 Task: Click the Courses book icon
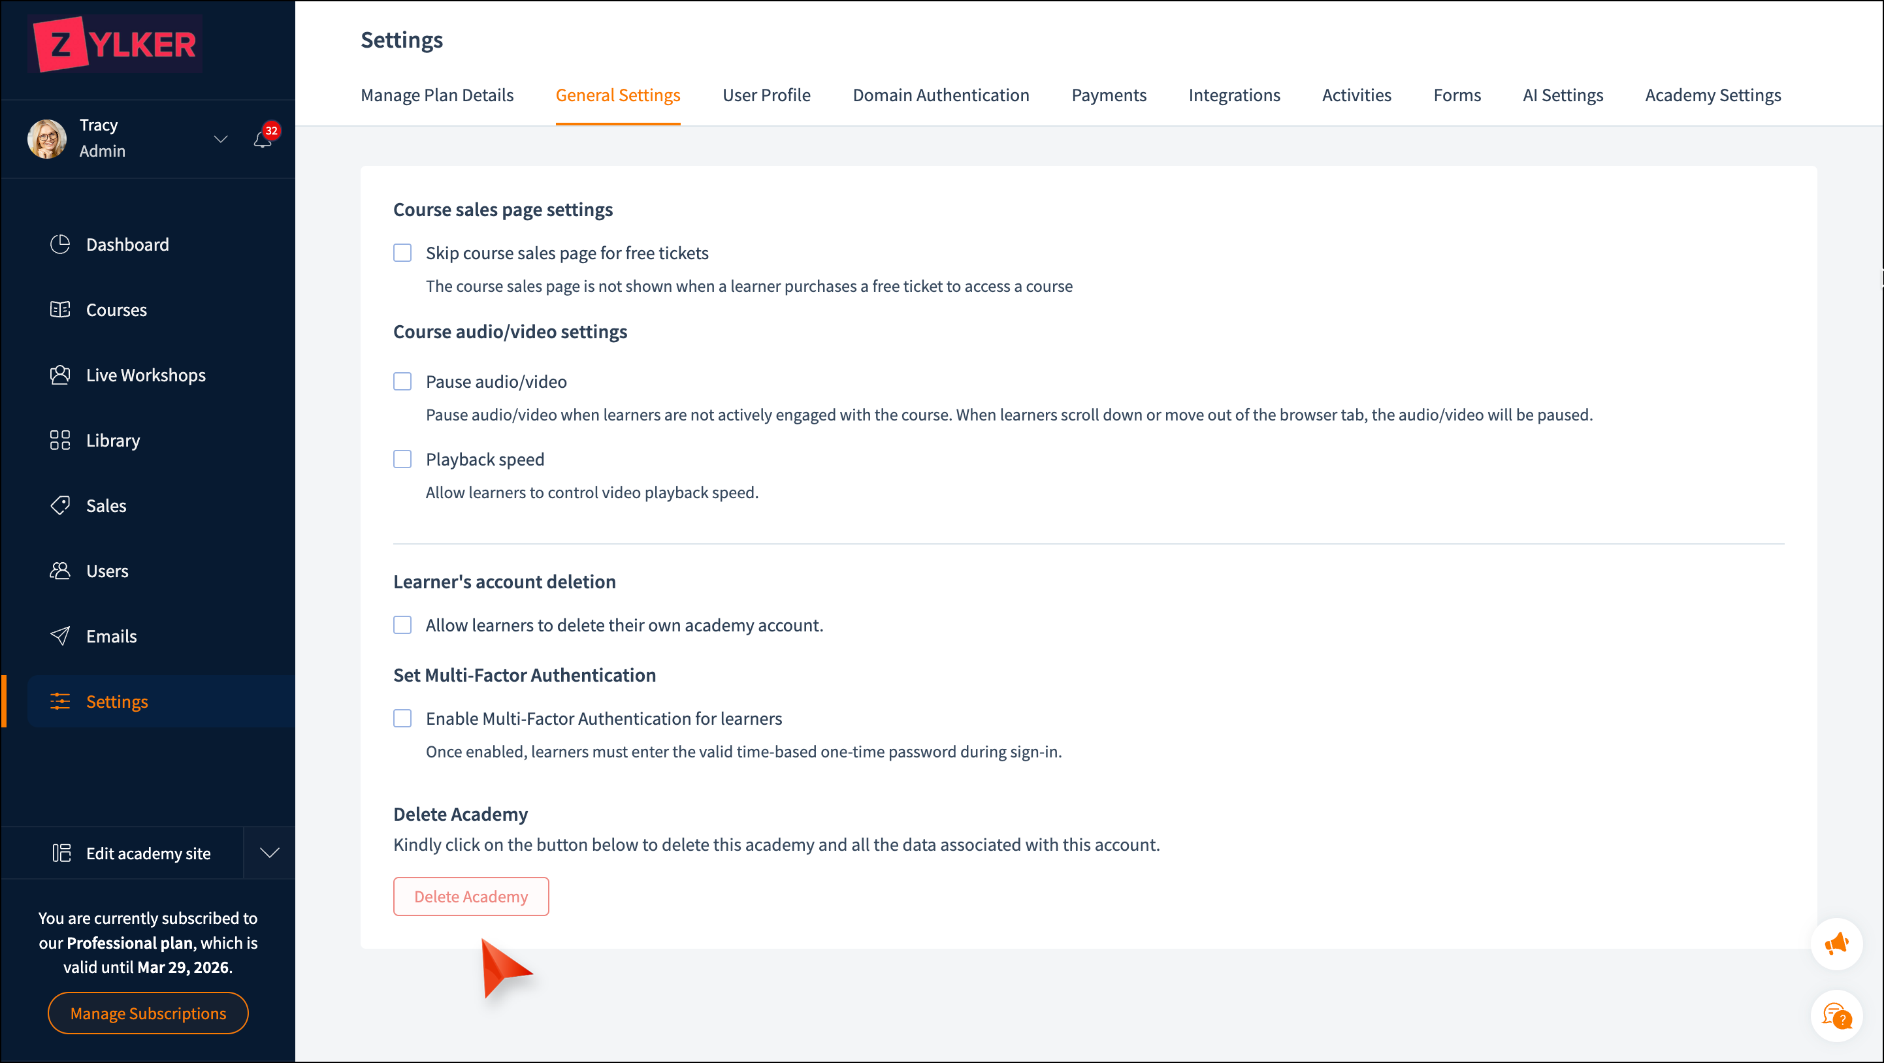pos(60,309)
